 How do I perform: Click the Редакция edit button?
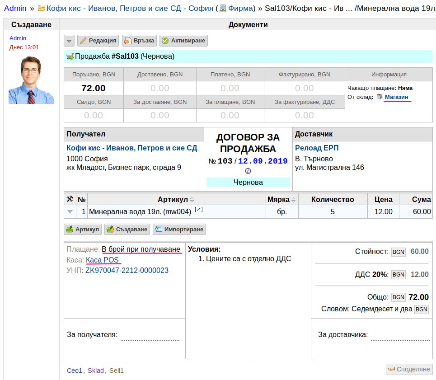(98, 41)
